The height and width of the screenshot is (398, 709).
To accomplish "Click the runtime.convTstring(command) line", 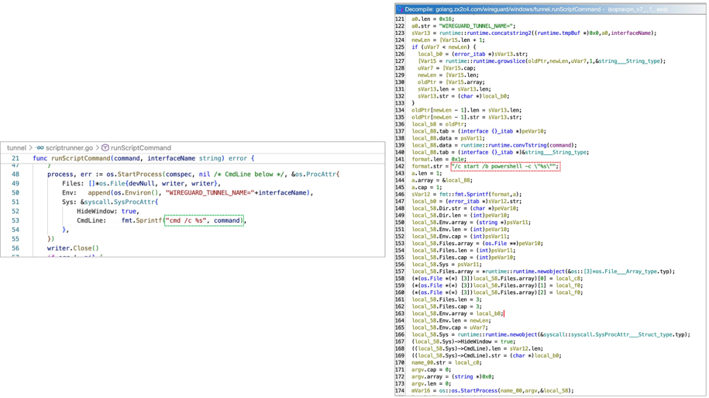I will click(494, 145).
